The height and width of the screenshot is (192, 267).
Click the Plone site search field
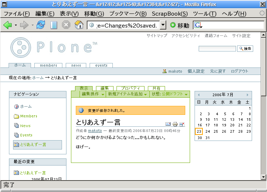click(x=217, y=49)
